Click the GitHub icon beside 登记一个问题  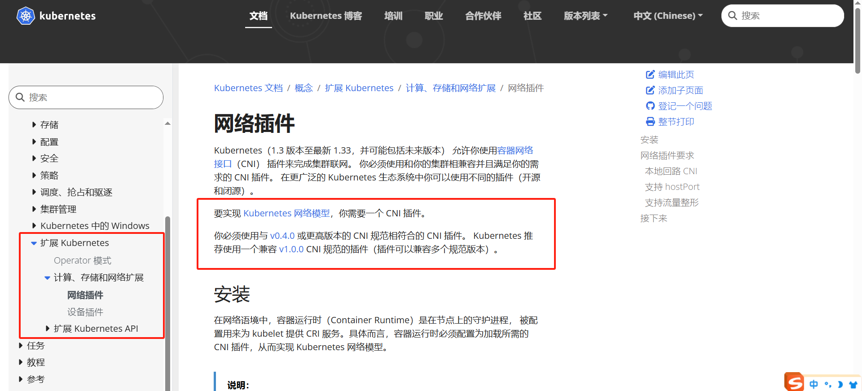click(x=650, y=106)
